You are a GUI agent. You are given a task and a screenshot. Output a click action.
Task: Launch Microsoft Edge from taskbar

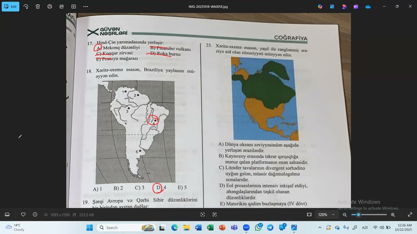point(174,227)
